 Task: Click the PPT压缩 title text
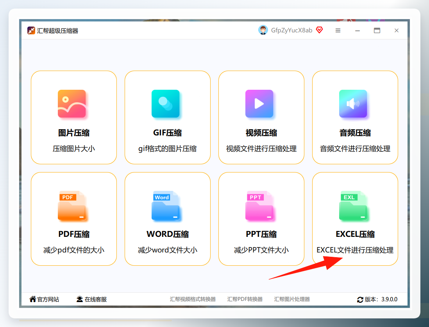click(x=261, y=234)
